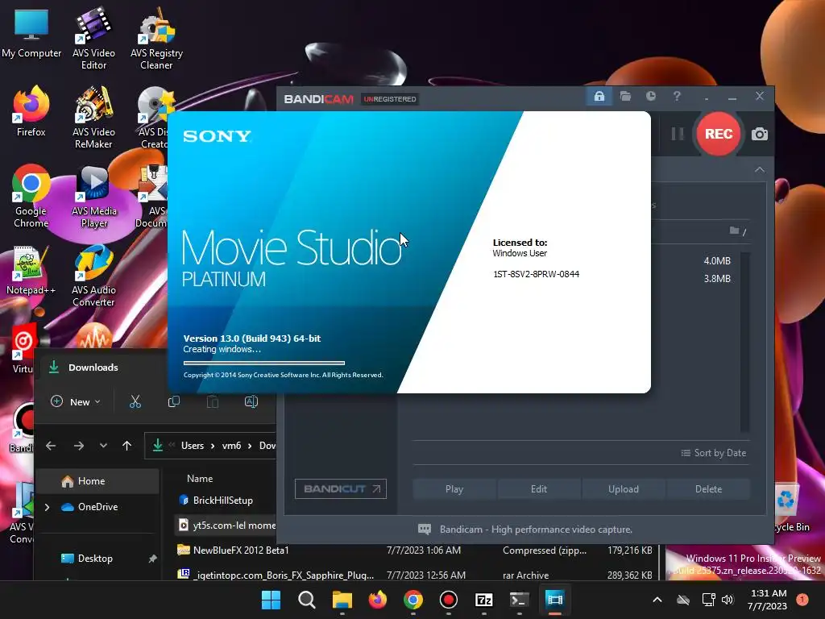Open volume control in system tray
Image resolution: width=825 pixels, height=619 pixels.
point(728,600)
